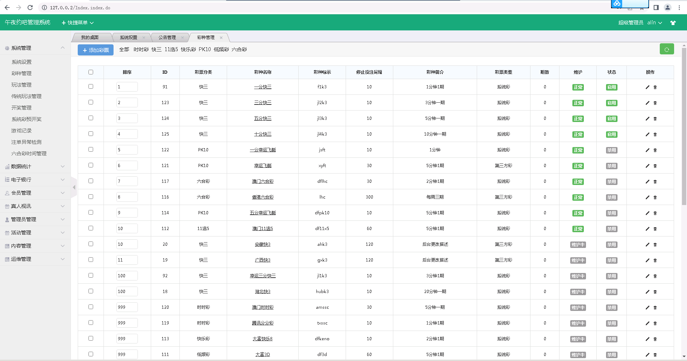
Task: Check the box for ID 91 row
Action: [91, 87]
